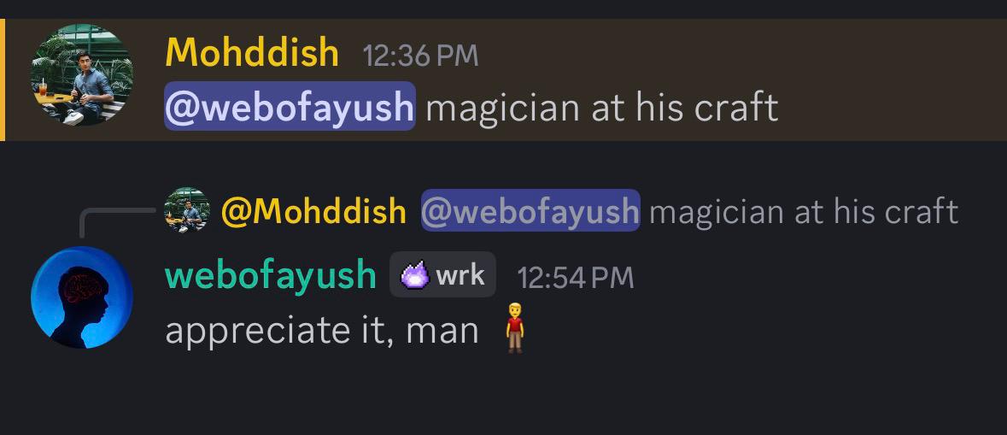
Task: Jump to original via greyed reply preview text
Action: pyautogui.click(x=804, y=211)
